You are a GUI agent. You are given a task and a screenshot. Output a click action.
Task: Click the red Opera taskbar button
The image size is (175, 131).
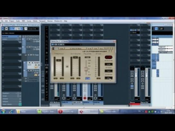67,111
